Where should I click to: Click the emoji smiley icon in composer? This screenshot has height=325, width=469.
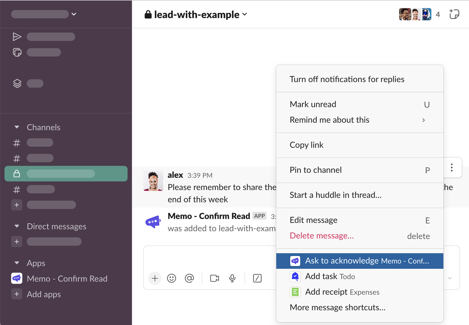pyautogui.click(x=172, y=278)
